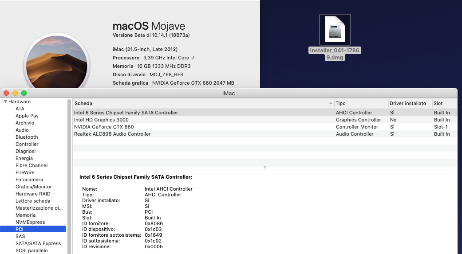The height and width of the screenshot is (254, 462).
Task: Select Controller in the sidebar
Action: 27,144
